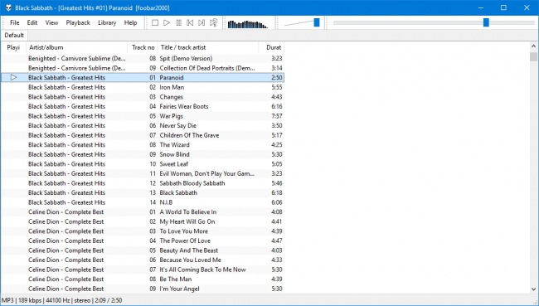Open the Library menu
The image size is (539, 306).
point(107,22)
